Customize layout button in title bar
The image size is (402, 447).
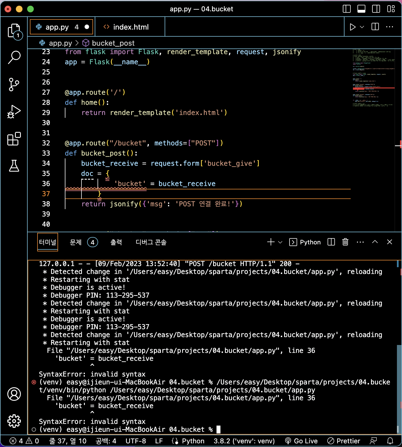pos(391,9)
